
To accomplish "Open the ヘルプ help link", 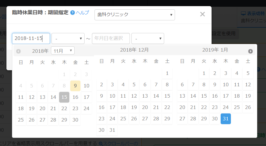I will 82,13.
